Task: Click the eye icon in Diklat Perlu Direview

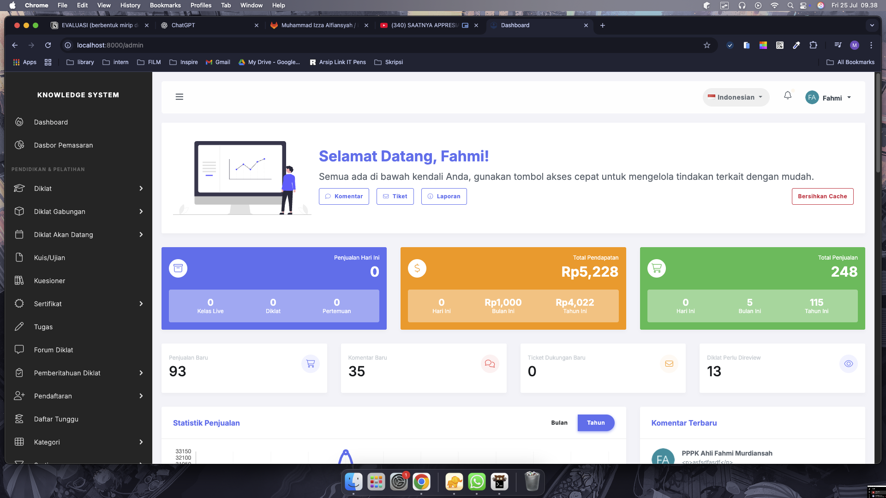Action: 848,364
